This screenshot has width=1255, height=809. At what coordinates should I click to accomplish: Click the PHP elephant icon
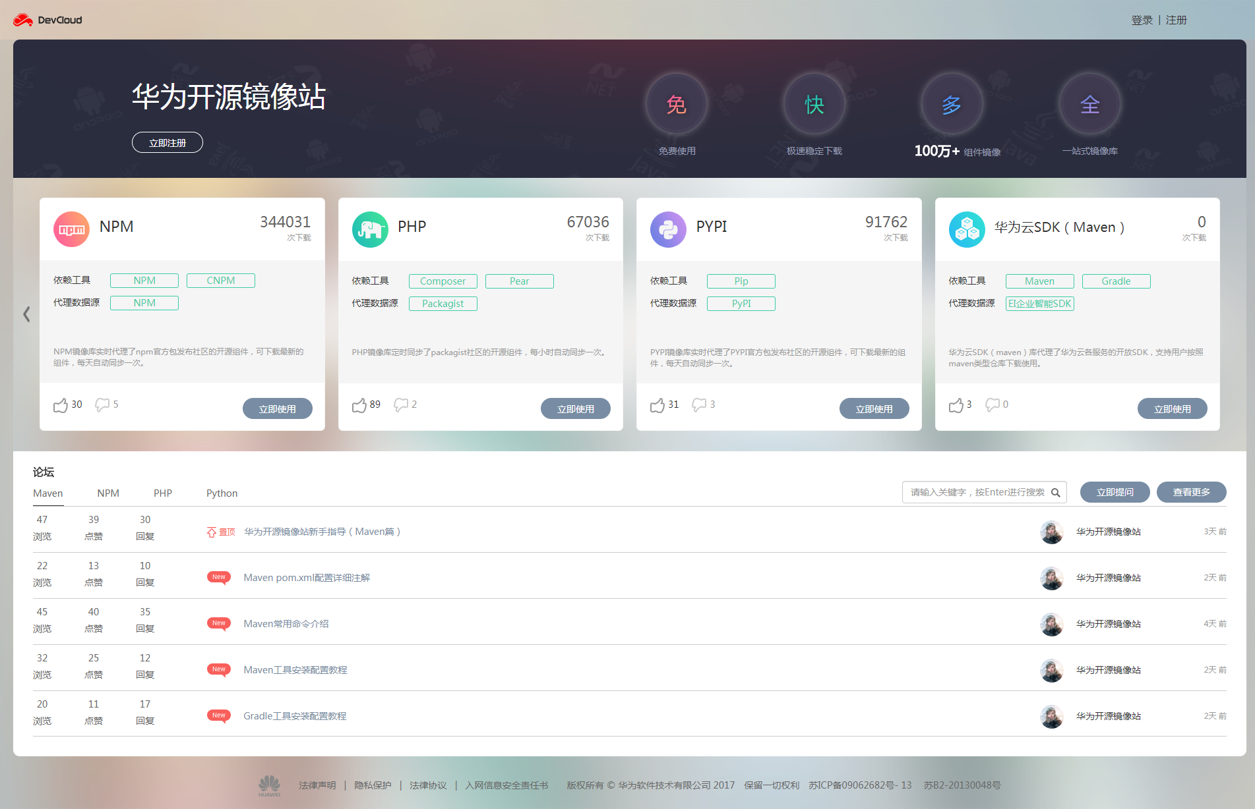click(369, 229)
